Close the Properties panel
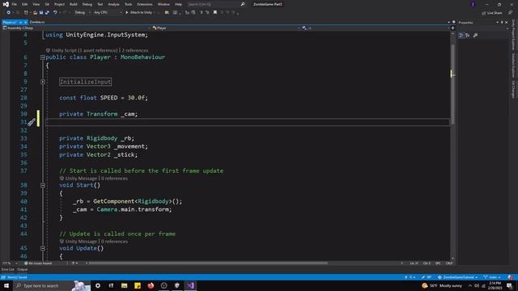The height and width of the screenshot is (291, 518). tap(507, 23)
